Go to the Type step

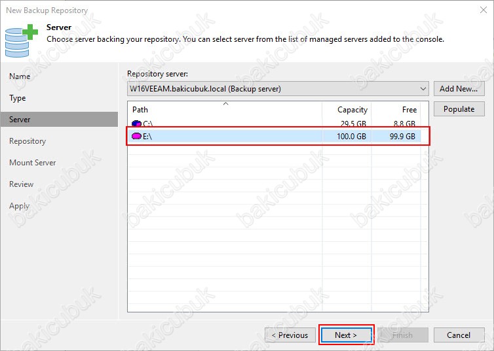pos(17,98)
